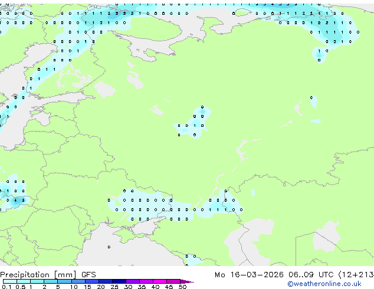Click the '06..09 UTC' time label

point(311,275)
